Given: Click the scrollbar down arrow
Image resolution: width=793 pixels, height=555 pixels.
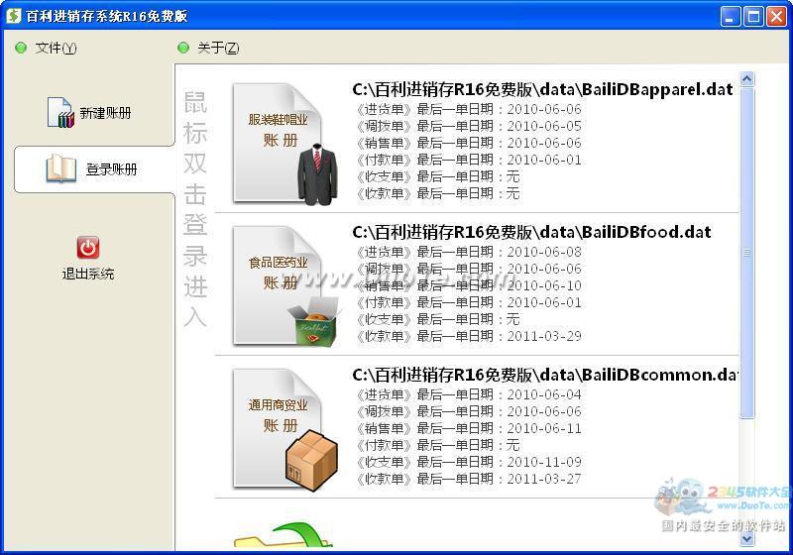Looking at the screenshot, I should coord(746,539).
